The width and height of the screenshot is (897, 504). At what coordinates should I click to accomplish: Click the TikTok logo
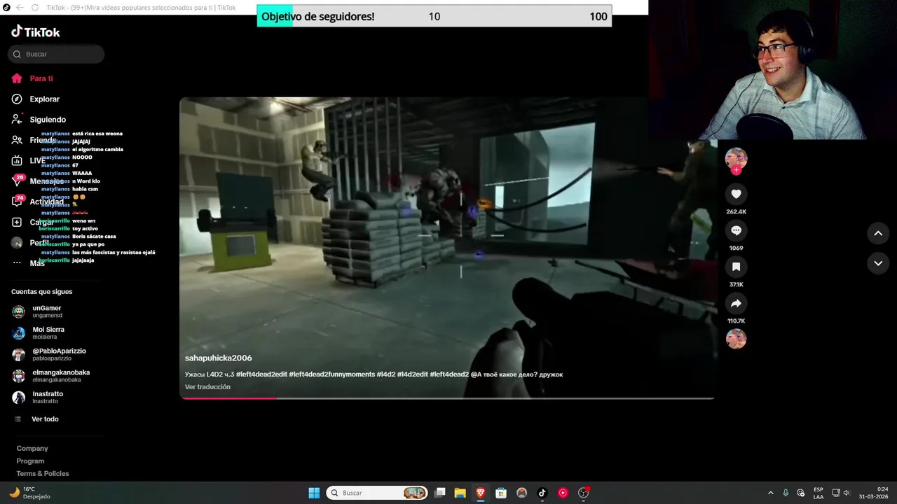(x=36, y=31)
